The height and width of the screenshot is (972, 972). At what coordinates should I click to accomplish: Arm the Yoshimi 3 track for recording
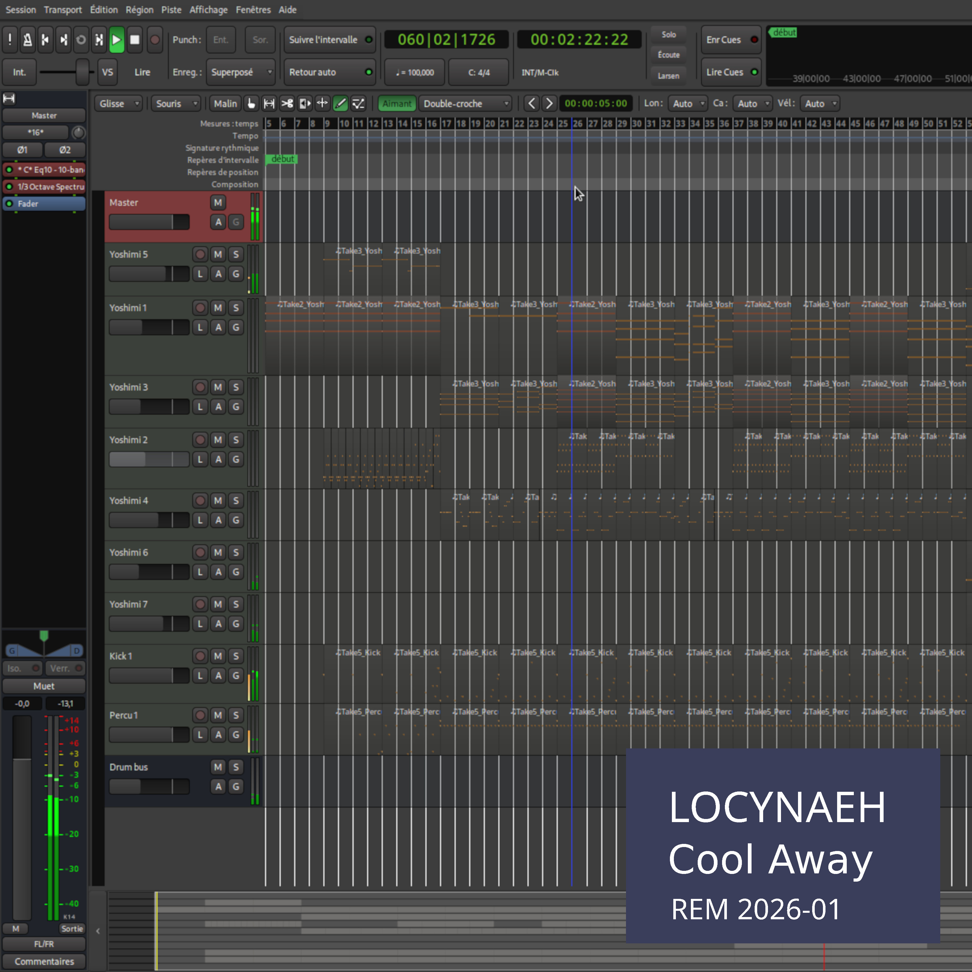pos(200,387)
